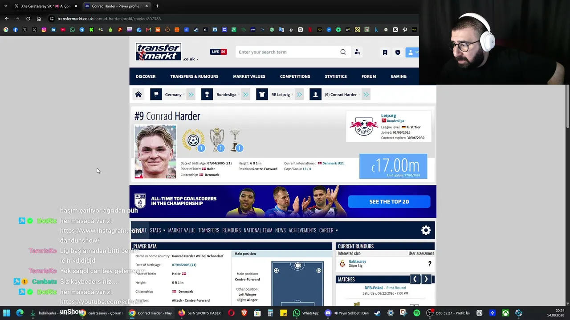Open the 13 caps link
This screenshot has width=570, height=320.
305,169
